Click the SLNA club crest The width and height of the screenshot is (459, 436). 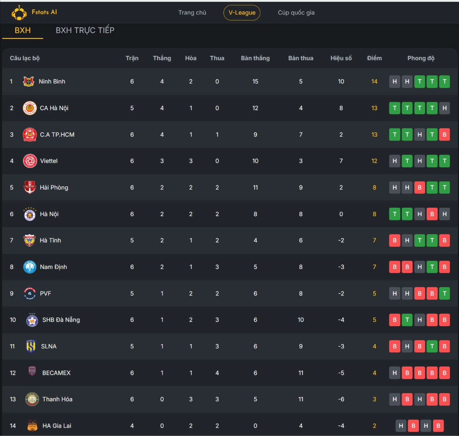tap(31, 346)
